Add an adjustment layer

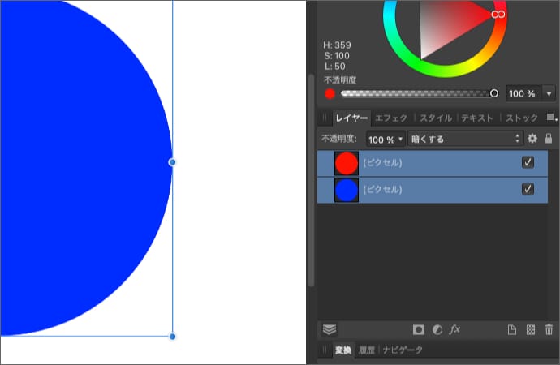coord(437,330)
